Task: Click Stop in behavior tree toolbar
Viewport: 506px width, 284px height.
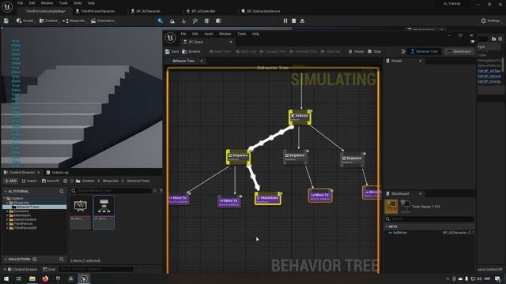Action: (374, 51)
